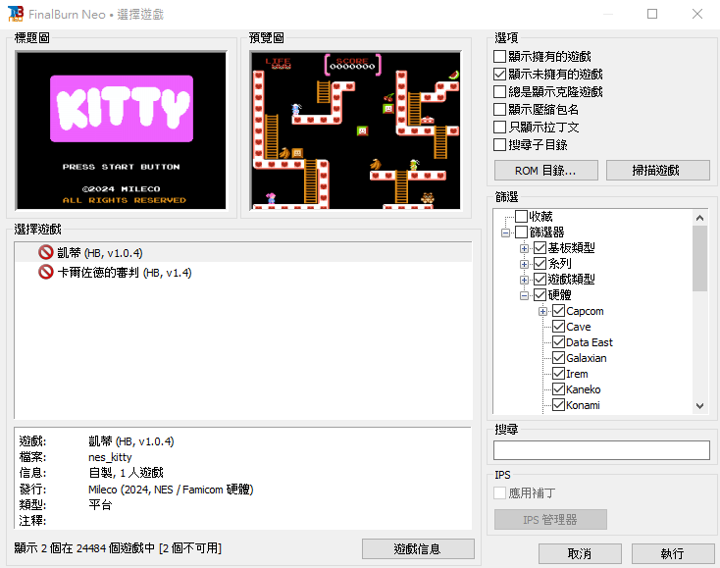Enable 搜尋子目錄 checkbox

pyautogui.click(x=499, y=144)
